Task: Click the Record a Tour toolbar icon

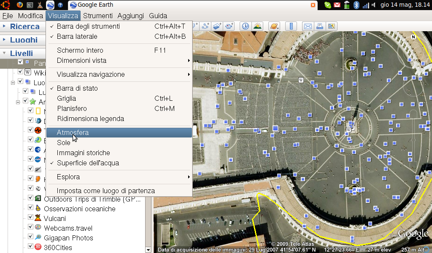Action: click(x=229, y=26)
